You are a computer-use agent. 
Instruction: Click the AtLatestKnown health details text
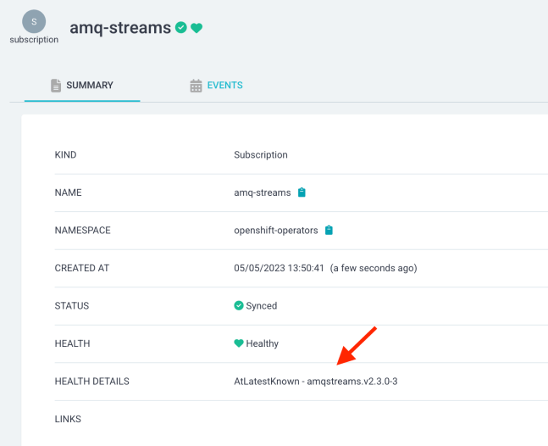315,382
